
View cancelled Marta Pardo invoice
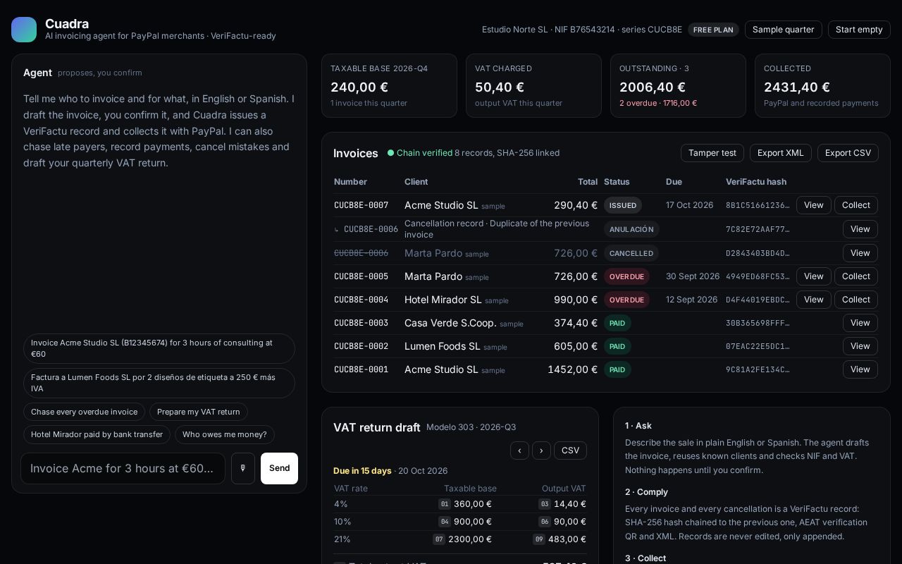pyautogui.click(x=860, y=253)
